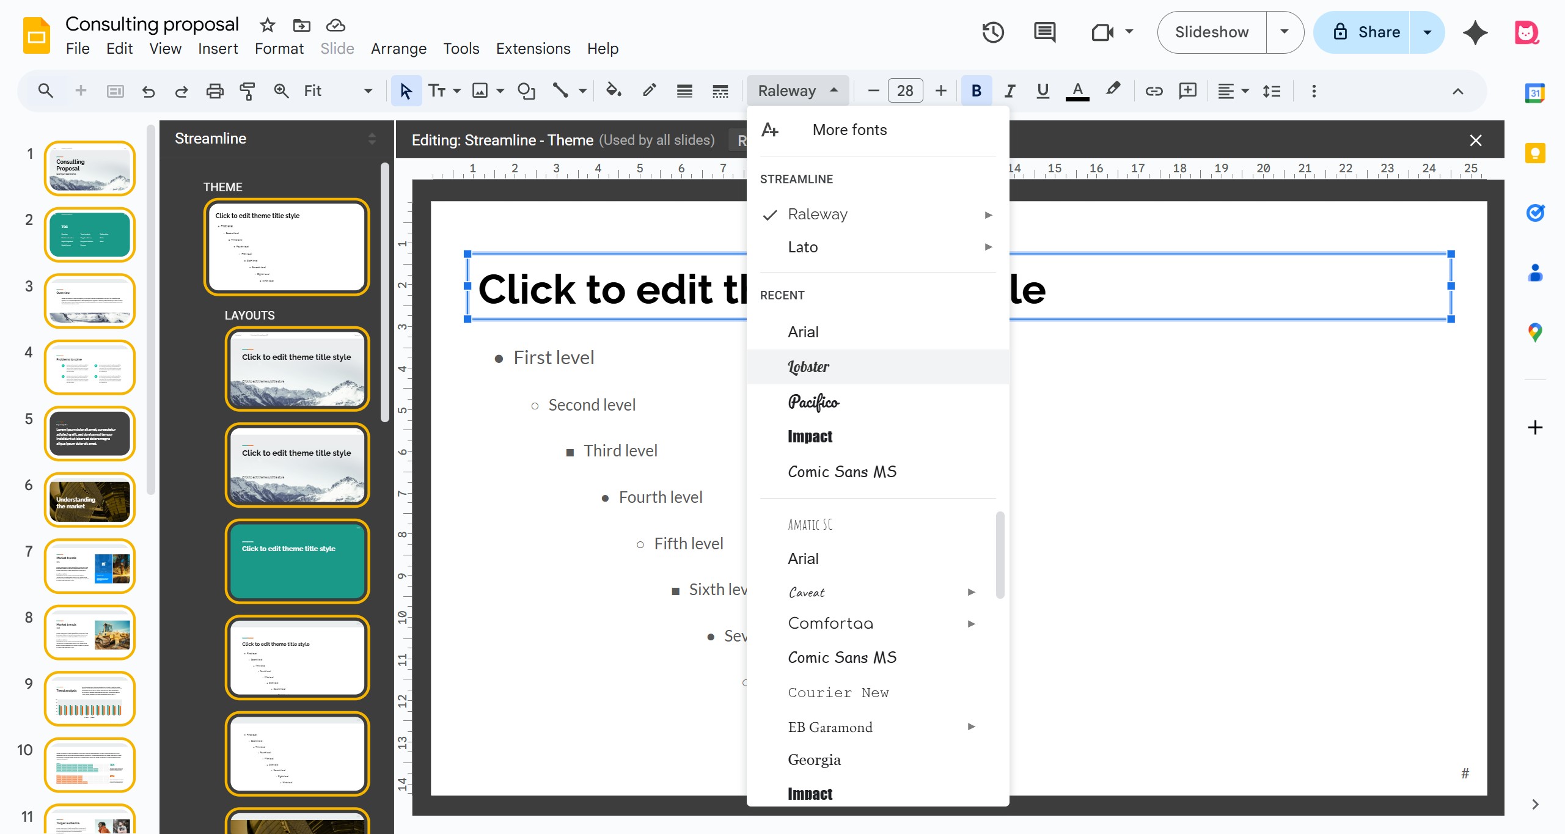The height and width of the screenshot is (834, 1565).
Task: Click the redo arrow
Action: [181, 91]
